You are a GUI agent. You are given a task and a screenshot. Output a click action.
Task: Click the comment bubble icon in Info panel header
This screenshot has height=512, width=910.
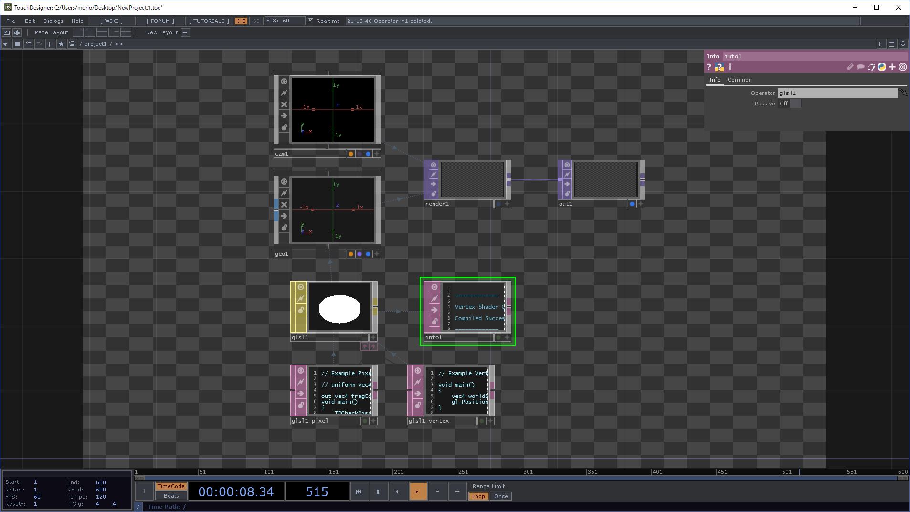pos(860,67)
